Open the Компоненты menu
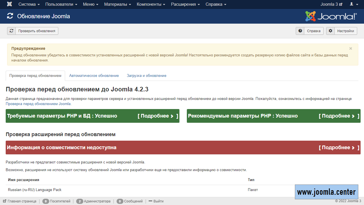 151,4
